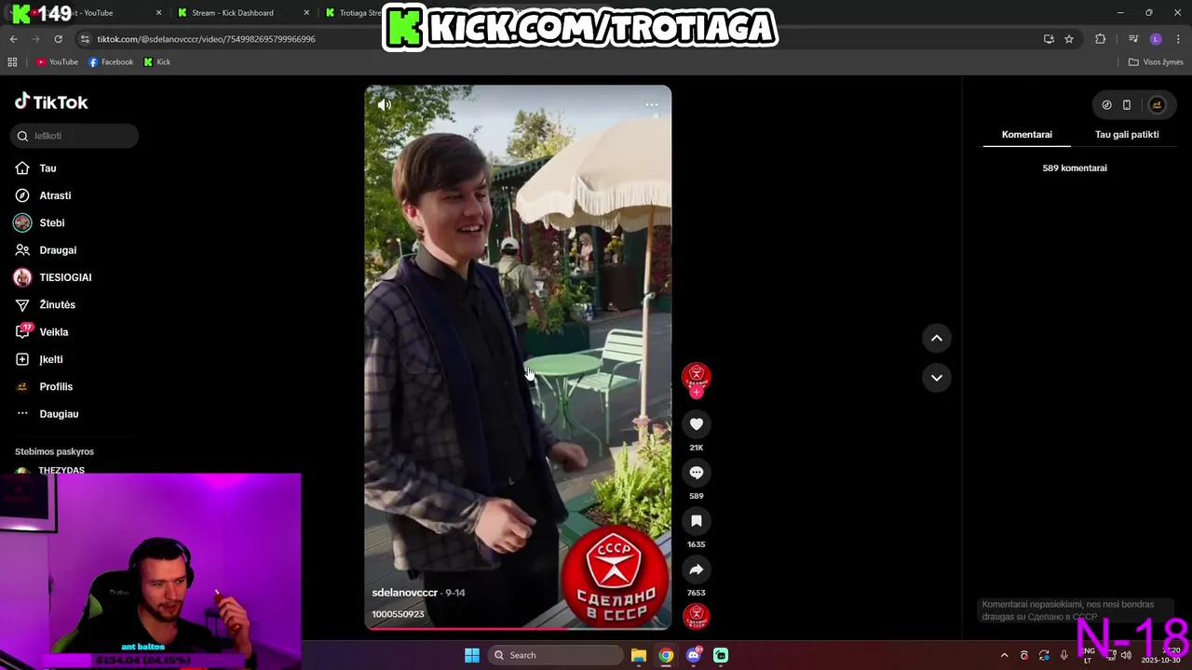Go to next video with down chevron
The image size is (1192, 670).
pyautogui.click(x=936, y=377)
